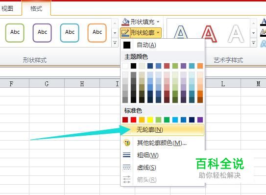Screen dimensions: 266x195
Task: Choose the teal-outlined Abc shape style
Action: coord(70,33)
